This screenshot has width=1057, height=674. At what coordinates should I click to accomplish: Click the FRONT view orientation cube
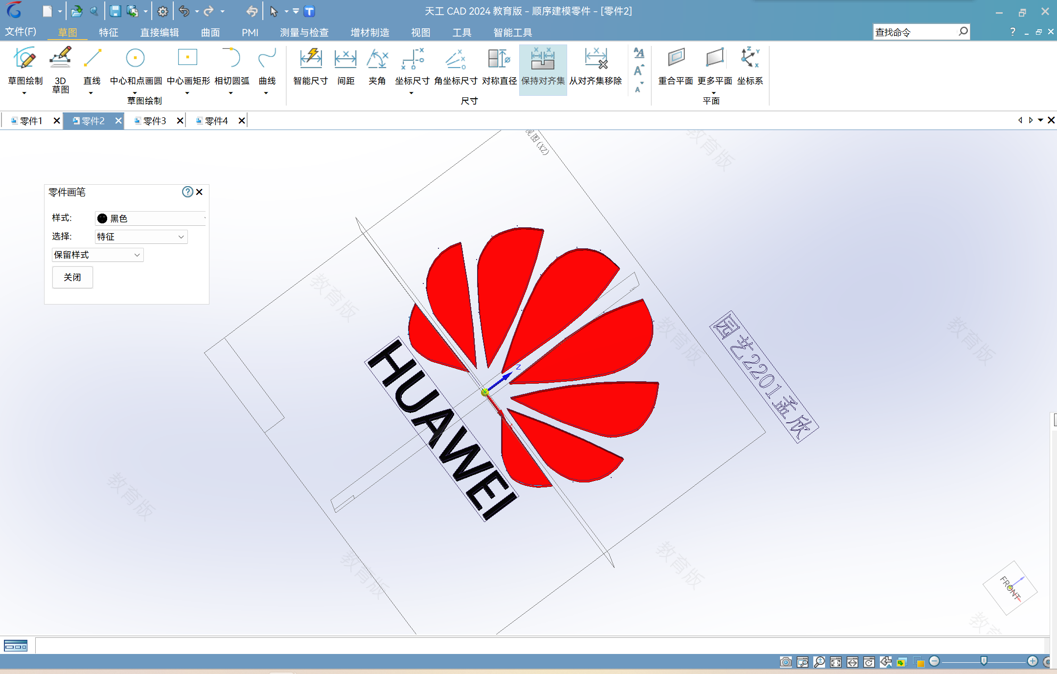[1010, 588]
